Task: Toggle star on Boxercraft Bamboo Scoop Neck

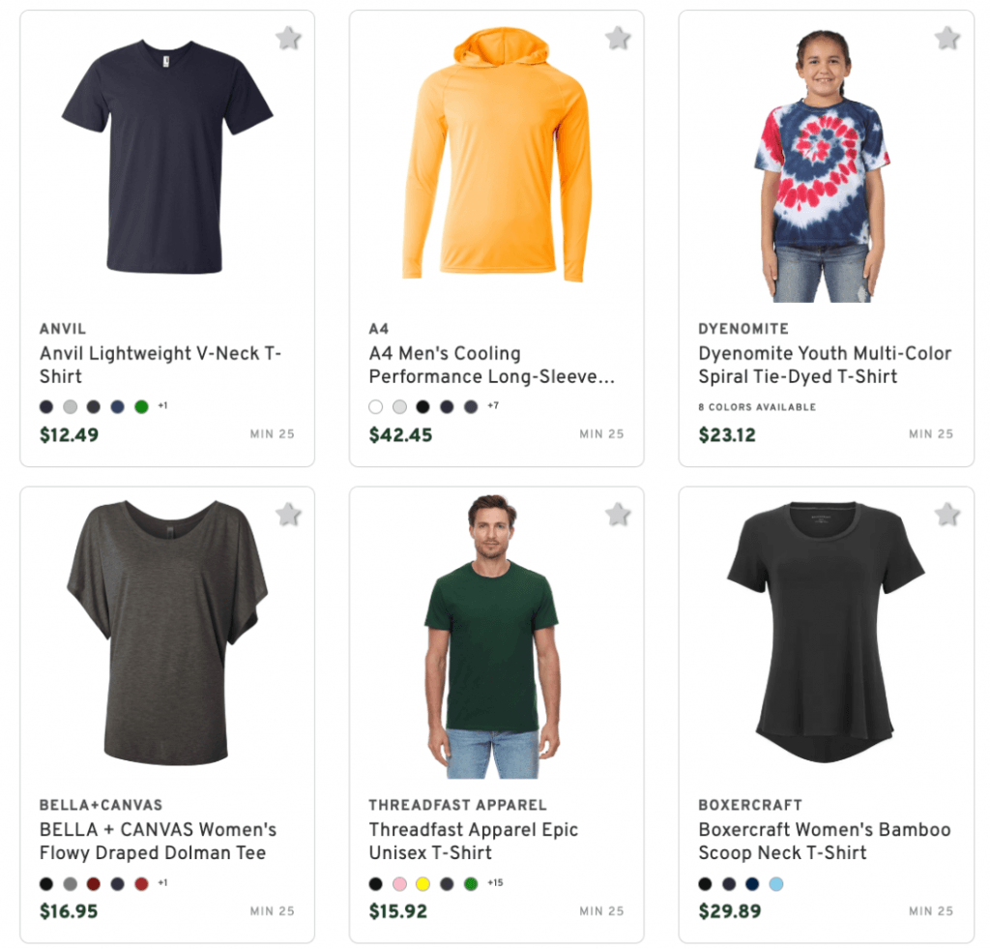Action: (x=947, y=515)
